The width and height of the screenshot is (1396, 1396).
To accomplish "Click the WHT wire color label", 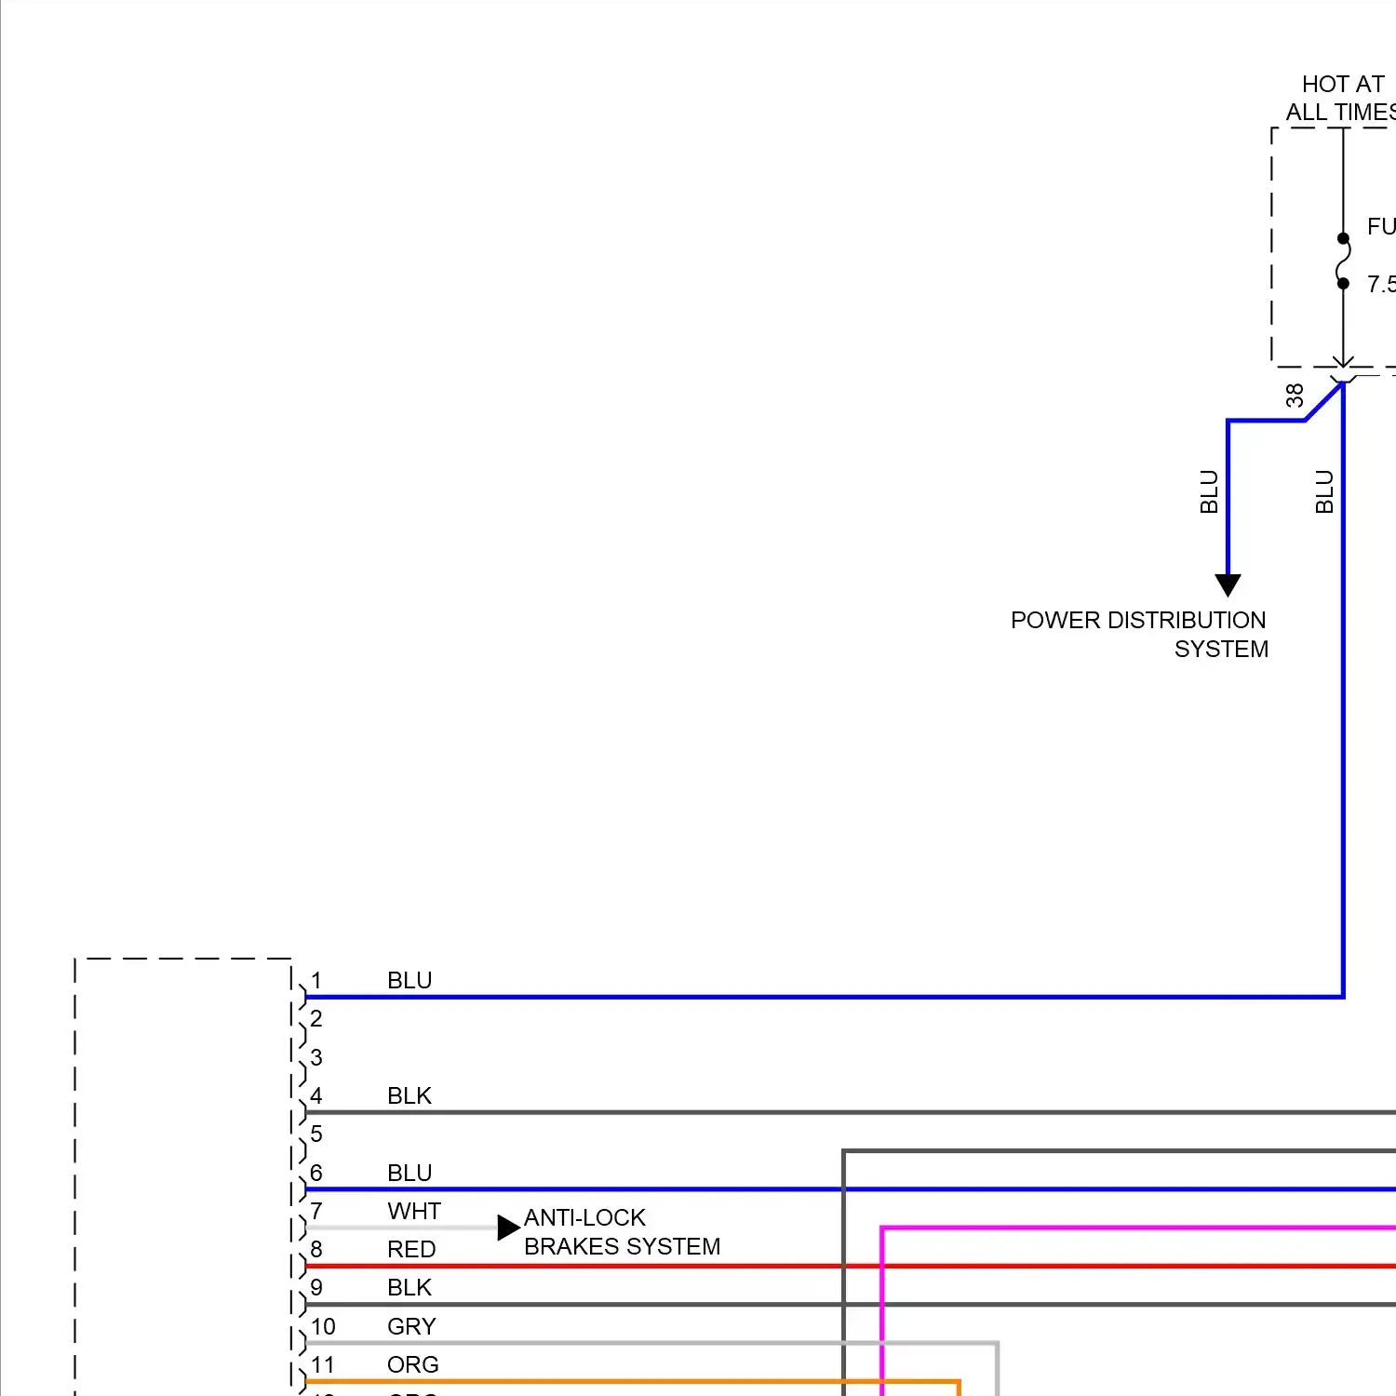I will pos(414,1211).
